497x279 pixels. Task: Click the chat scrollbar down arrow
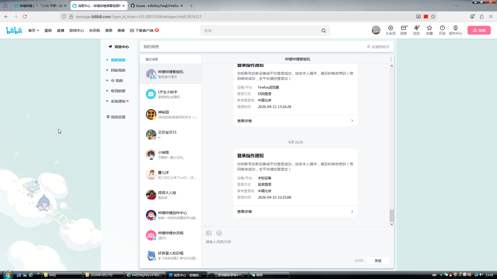point(392,224)
